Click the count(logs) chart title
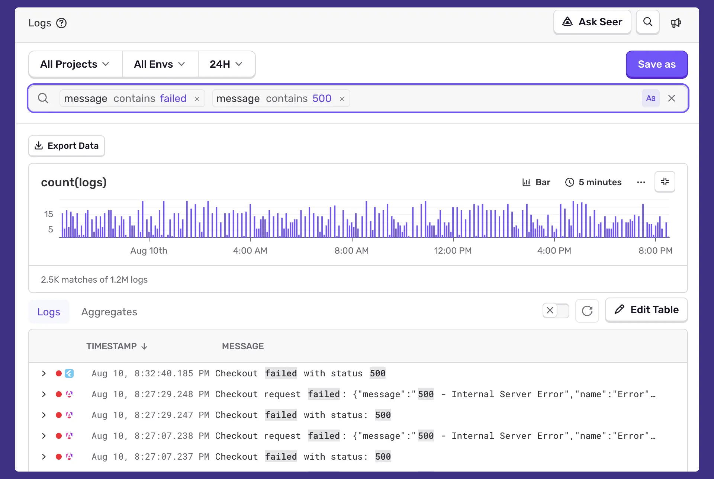The height and width of the screenshot is (479, 714). click(x=74, y=182)
